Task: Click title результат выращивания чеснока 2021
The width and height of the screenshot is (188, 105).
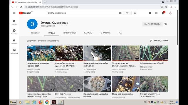Action: (x=38, y=64)
